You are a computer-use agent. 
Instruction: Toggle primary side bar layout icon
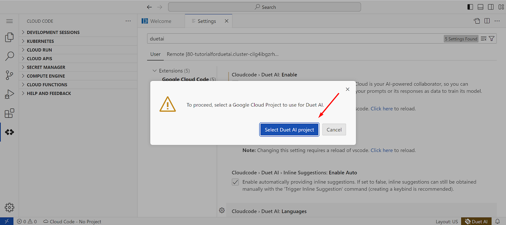[470, 7]
